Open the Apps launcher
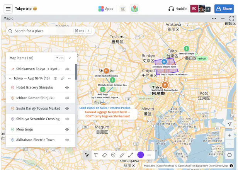 point(105,8)
